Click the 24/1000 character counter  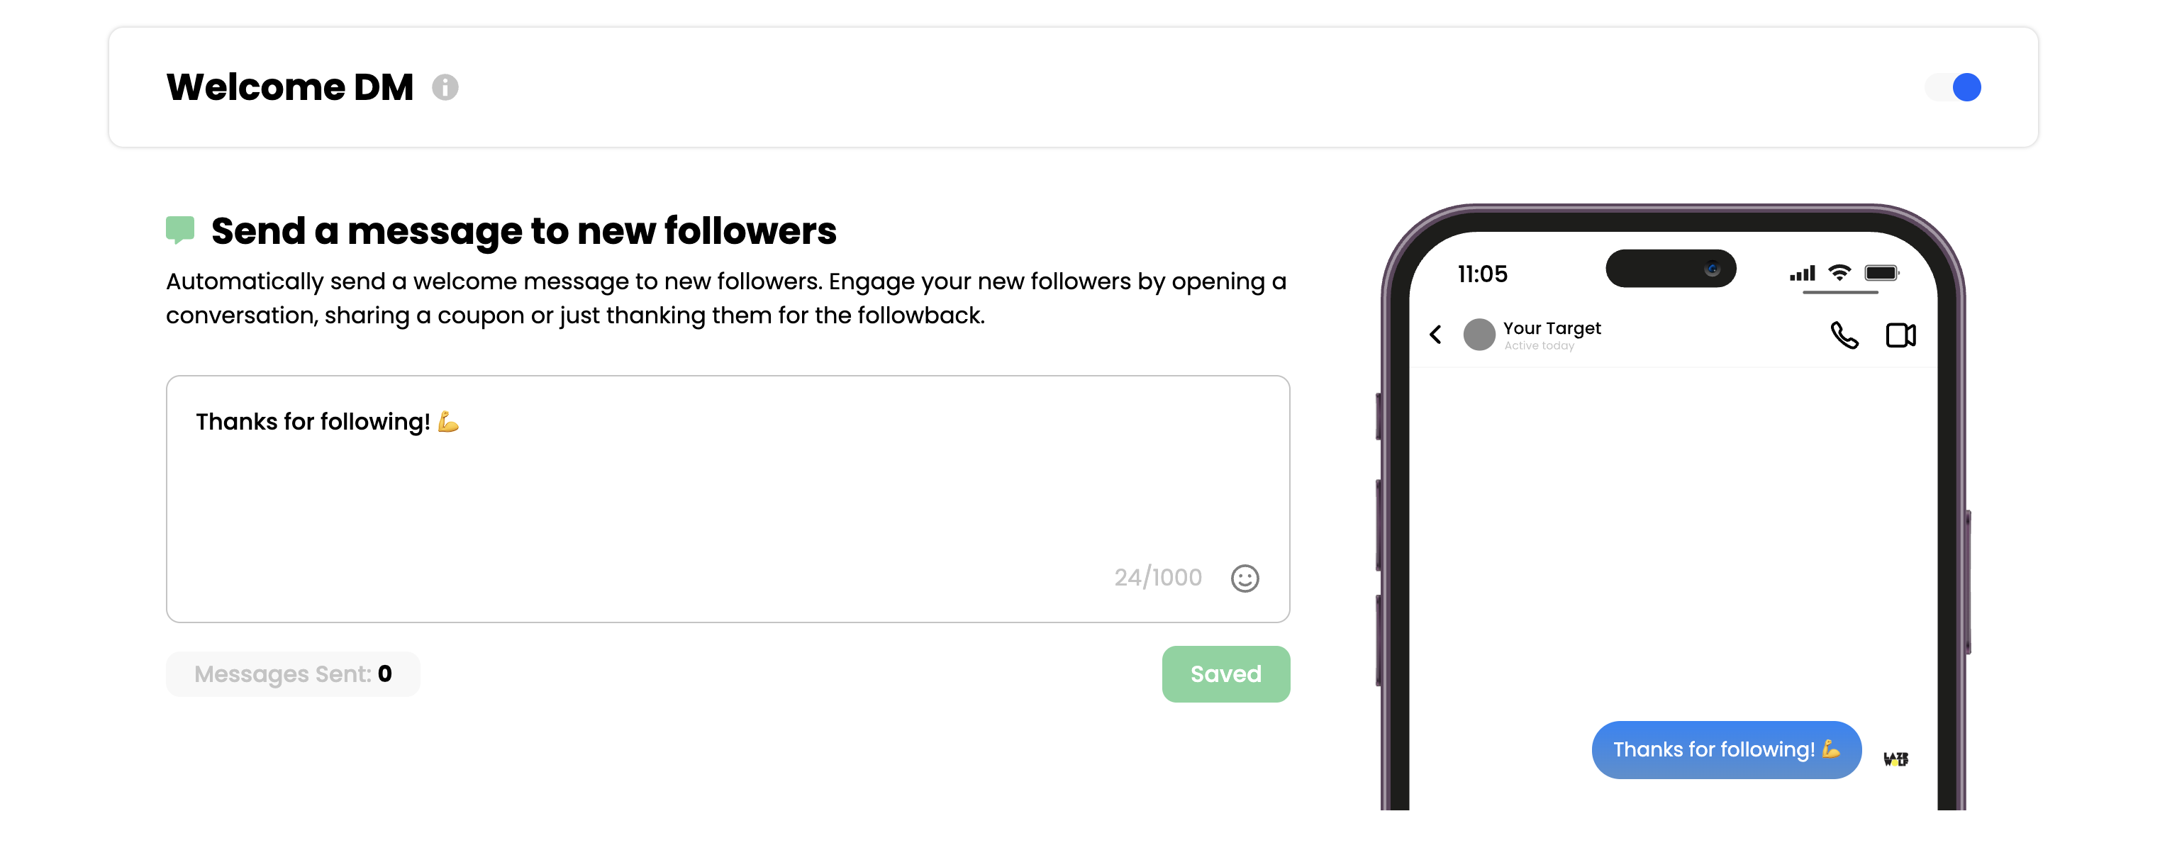[1157, 578]
